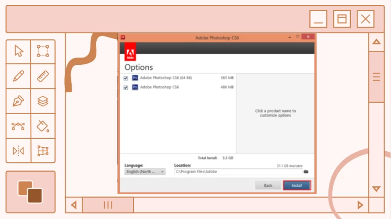Screen dimensions: 391x219
Task: Open the Language dropdown
Action: 145,172
